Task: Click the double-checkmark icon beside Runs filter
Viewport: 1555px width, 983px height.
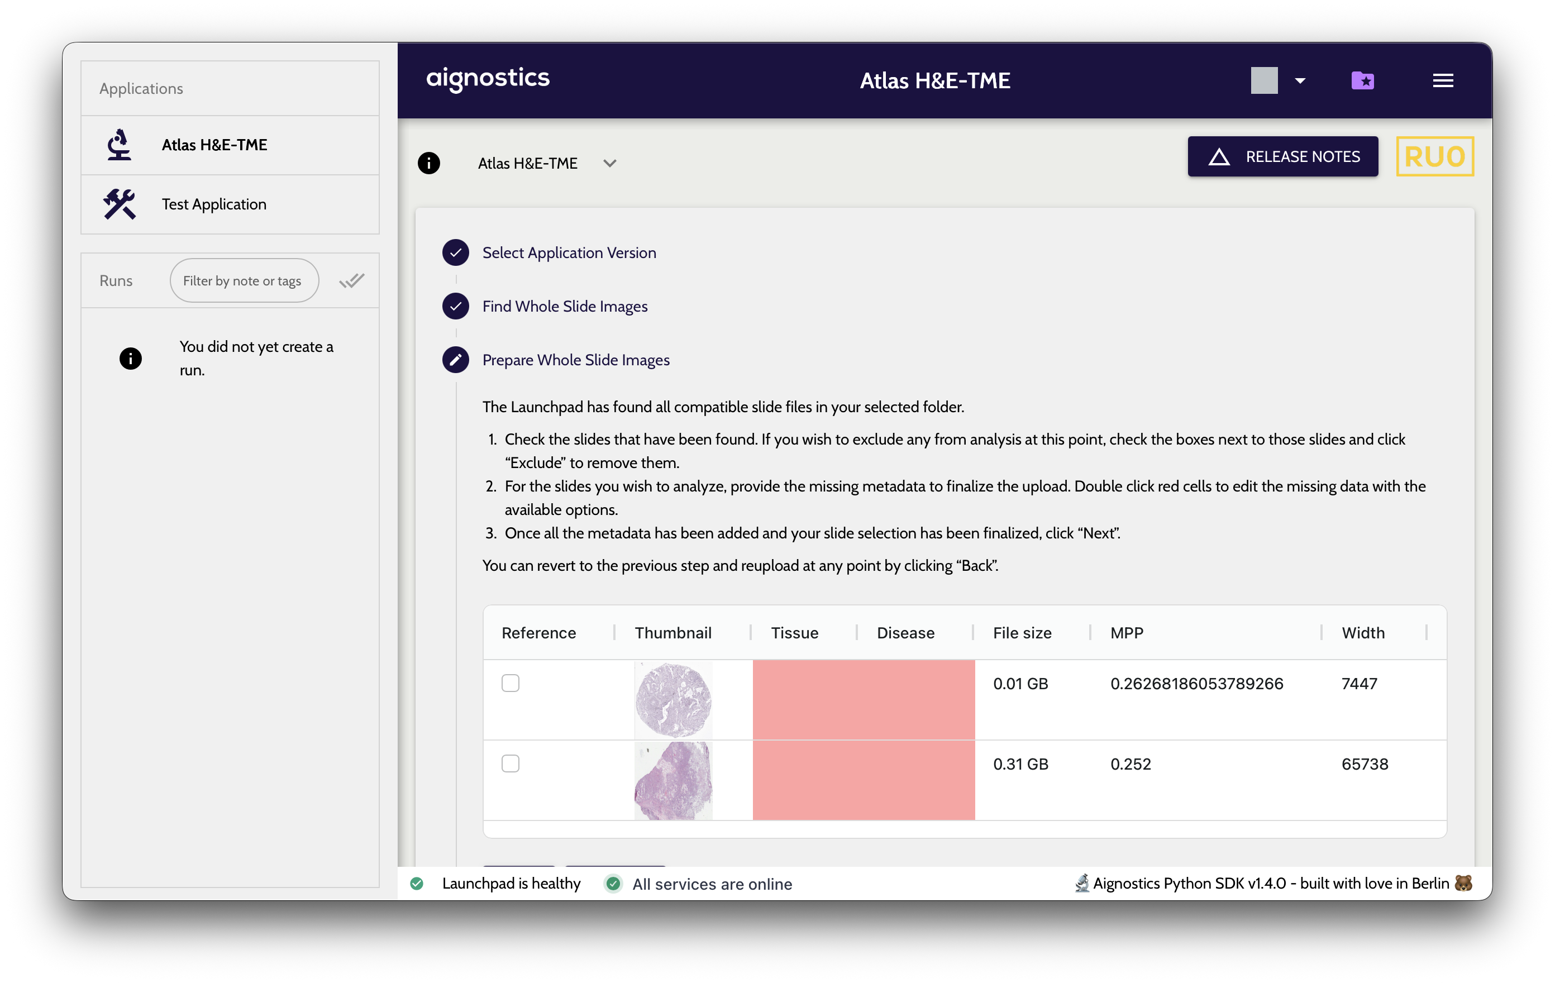Action: coord(352,280)
